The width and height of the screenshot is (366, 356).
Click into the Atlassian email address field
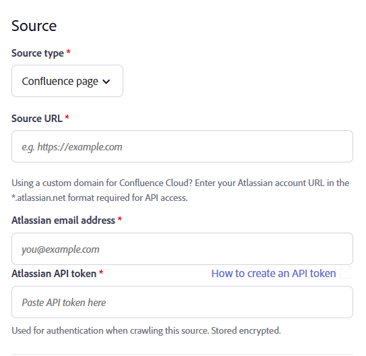pyautogui.click(x=182, y=249)
